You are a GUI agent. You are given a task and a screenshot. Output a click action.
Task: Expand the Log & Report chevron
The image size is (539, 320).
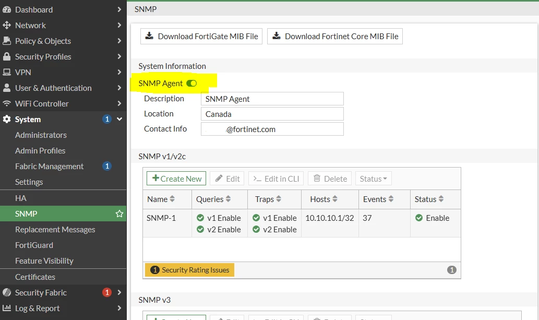click(119, 308)
